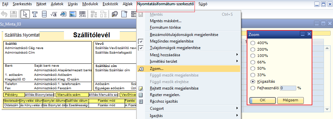Screen dimensions: 333x119
Task: Click the floppy disk save toolbar icon
Action: [x=13, y=14]
